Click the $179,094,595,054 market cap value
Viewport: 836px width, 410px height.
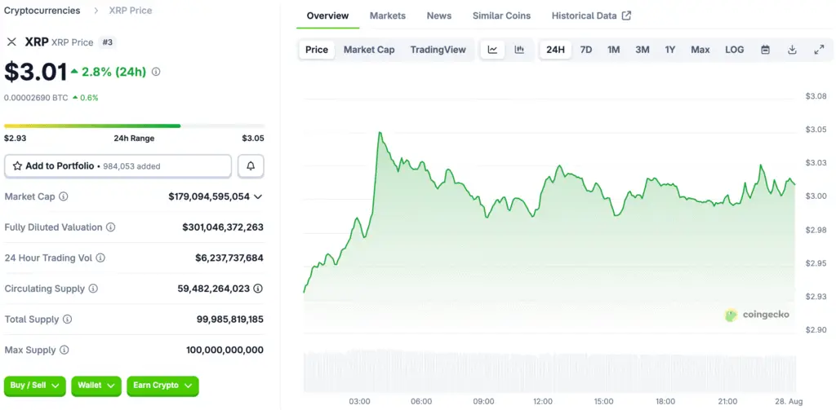click(209, 196)
